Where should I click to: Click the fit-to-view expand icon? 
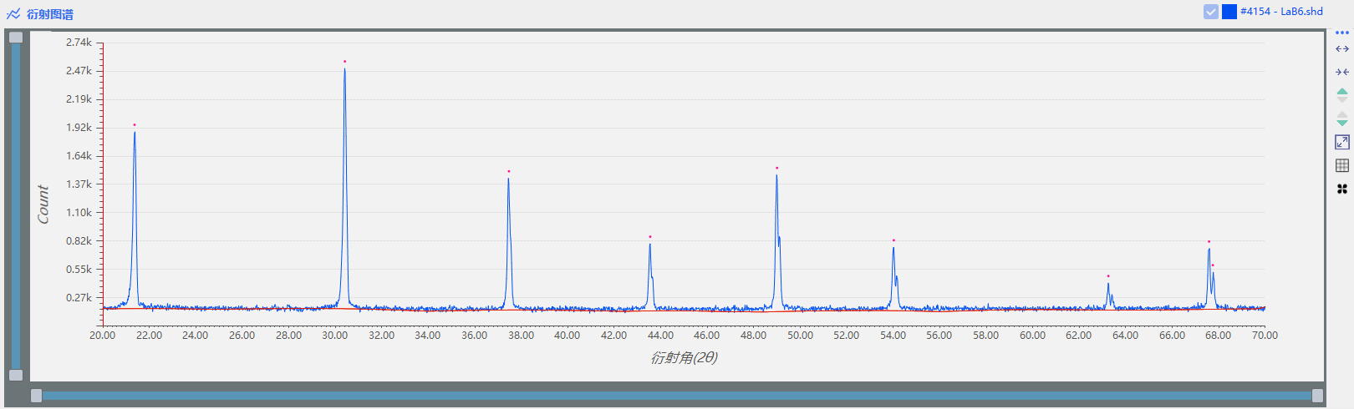[x=1341, y=143]
